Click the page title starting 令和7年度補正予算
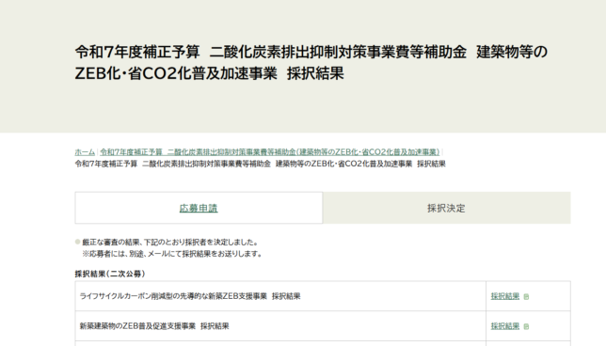 311,62
